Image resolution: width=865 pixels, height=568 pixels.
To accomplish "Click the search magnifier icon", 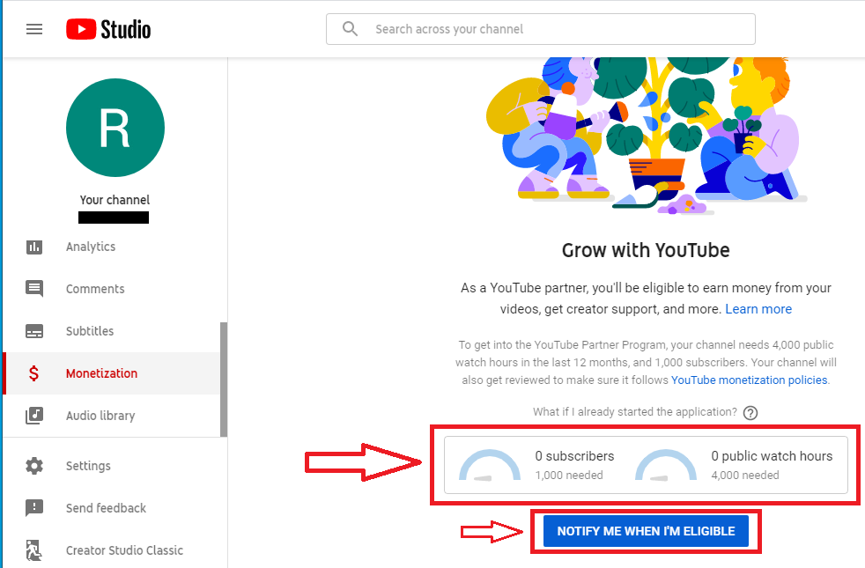I will (x=350, y=29).
